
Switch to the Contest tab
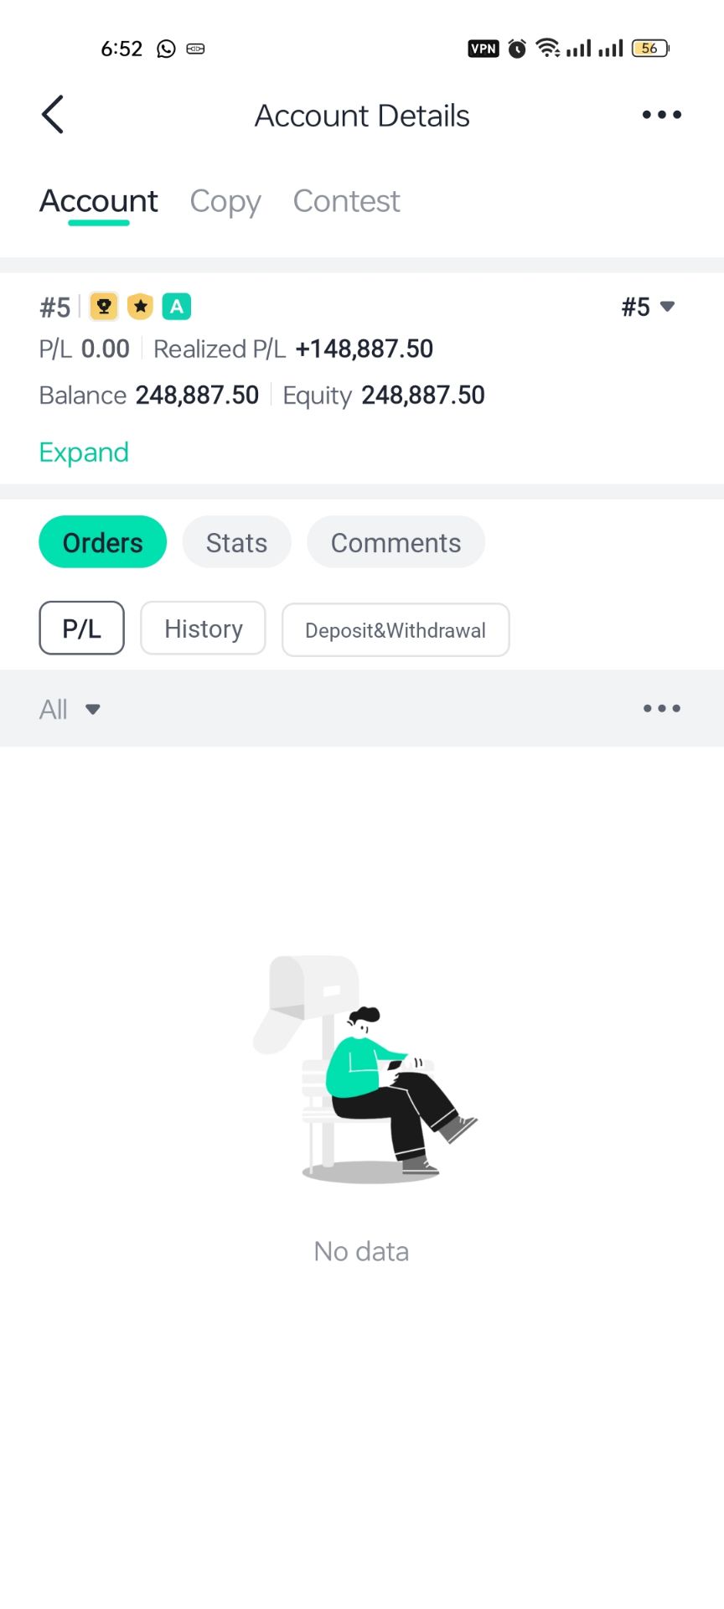point(346,201)
